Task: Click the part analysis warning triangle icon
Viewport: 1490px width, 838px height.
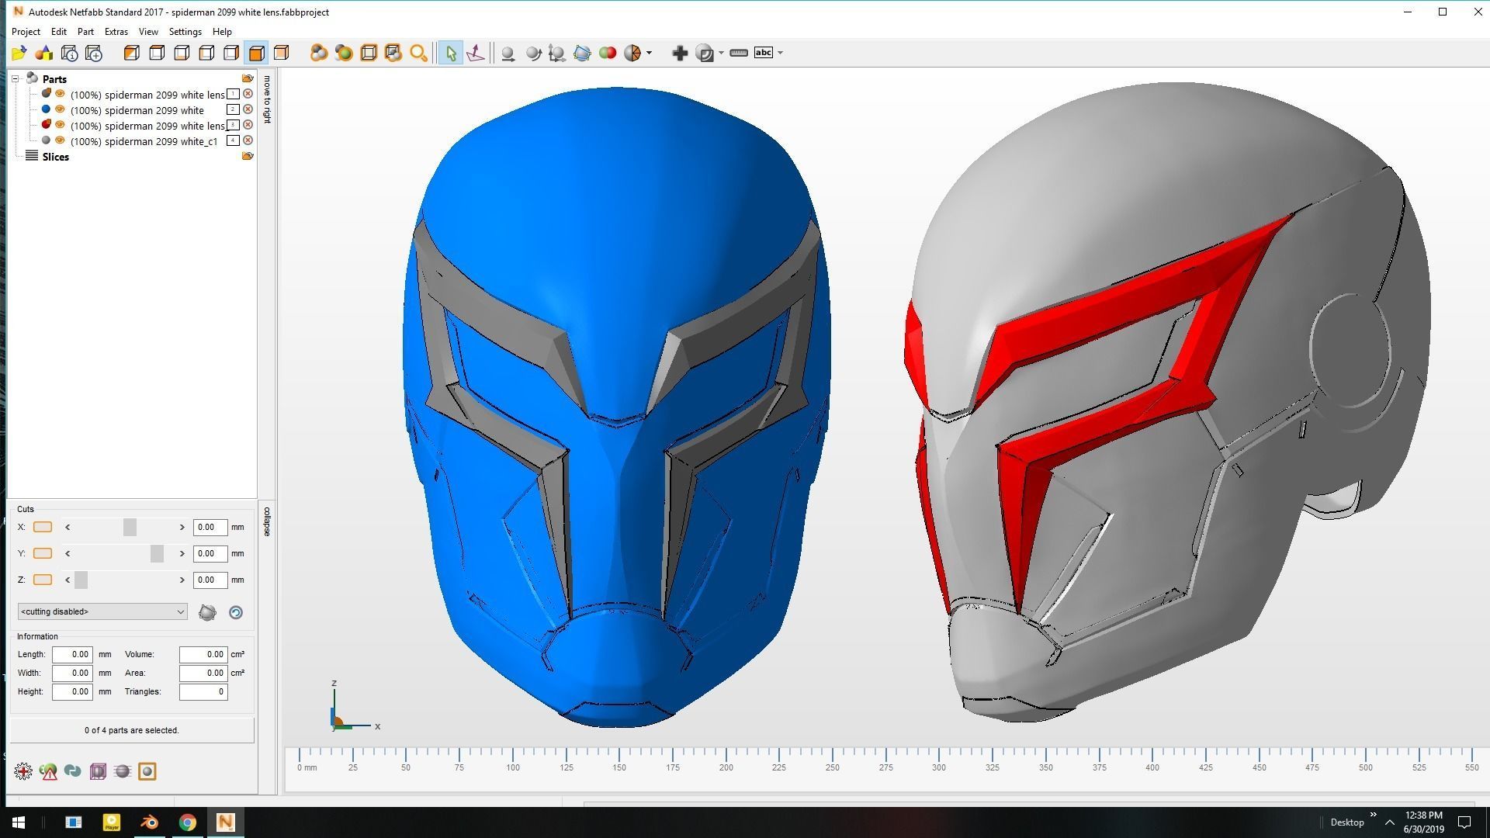Action: (48, 771)
